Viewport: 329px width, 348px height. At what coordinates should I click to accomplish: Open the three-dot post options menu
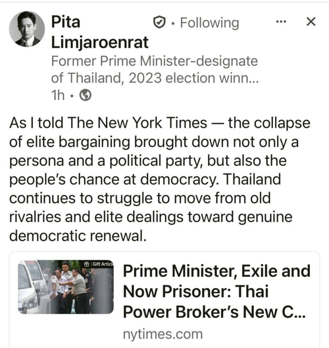(281, 22)
